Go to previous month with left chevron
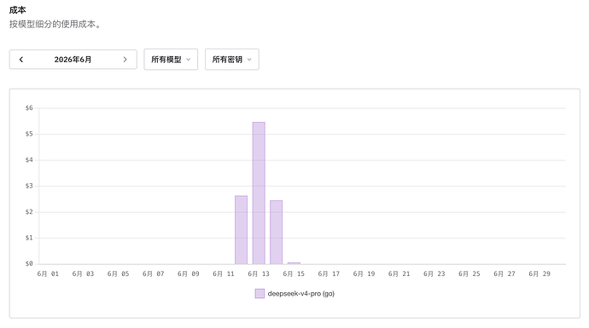589x328 pixels. tap(21, 60)
